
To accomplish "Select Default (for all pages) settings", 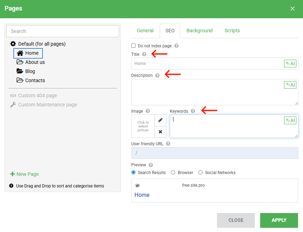I will point(41,44).
